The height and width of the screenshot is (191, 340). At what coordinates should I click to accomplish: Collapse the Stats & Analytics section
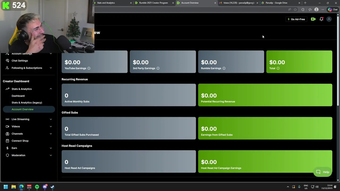pos(51,89)
